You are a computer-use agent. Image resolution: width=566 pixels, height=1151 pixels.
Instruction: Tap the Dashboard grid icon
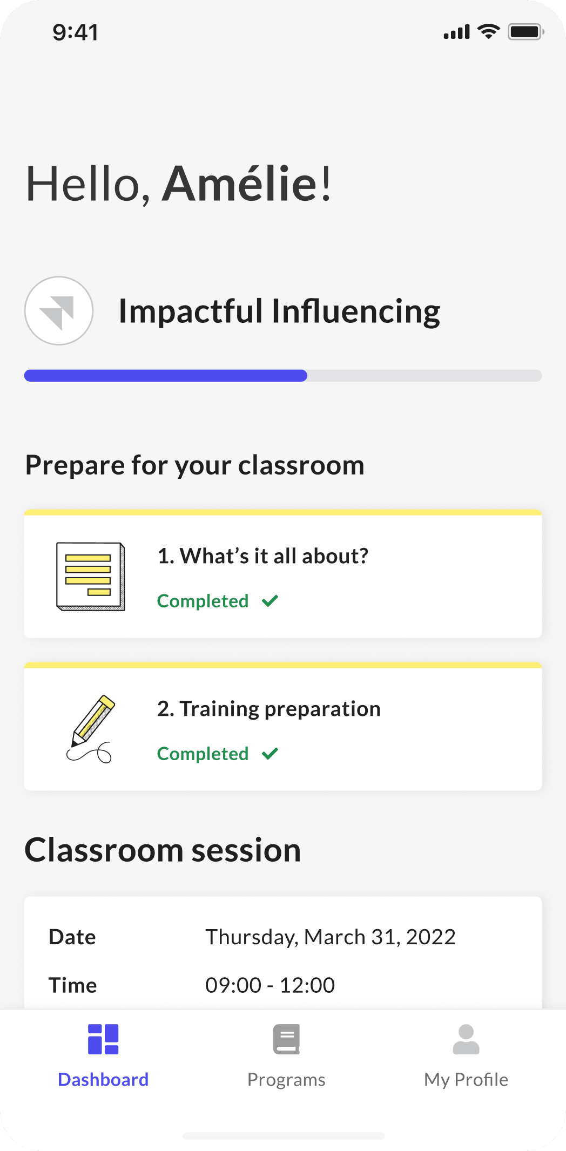click(103, 1039)
